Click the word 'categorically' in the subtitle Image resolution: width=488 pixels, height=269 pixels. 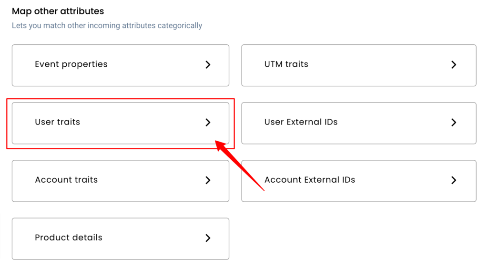pos(180,26)
